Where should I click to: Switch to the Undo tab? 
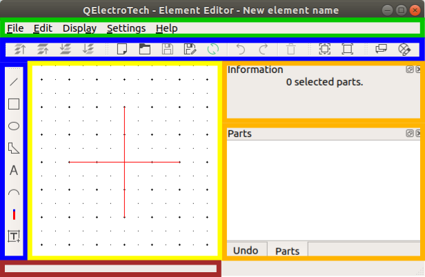[x=246, y=251]
